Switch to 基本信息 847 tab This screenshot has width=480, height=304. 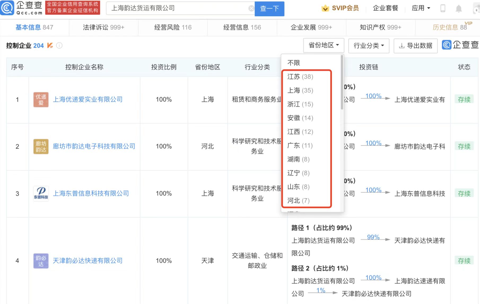(x=34, y=27)
